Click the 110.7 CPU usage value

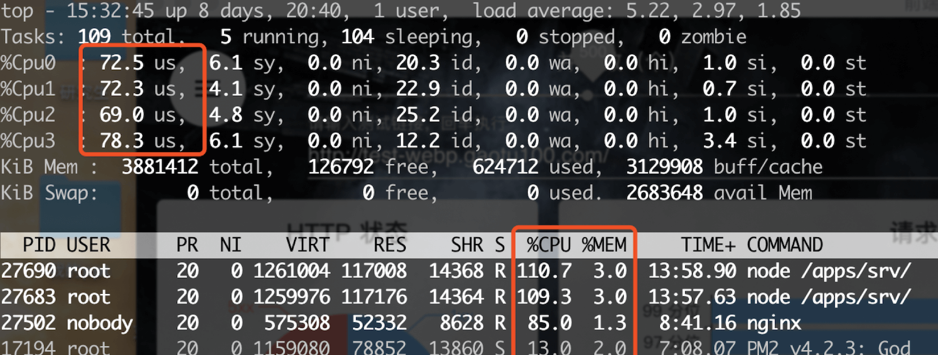544,271
